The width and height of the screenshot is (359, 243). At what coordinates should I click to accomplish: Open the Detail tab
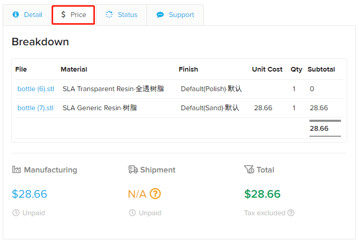coord(27,15)
